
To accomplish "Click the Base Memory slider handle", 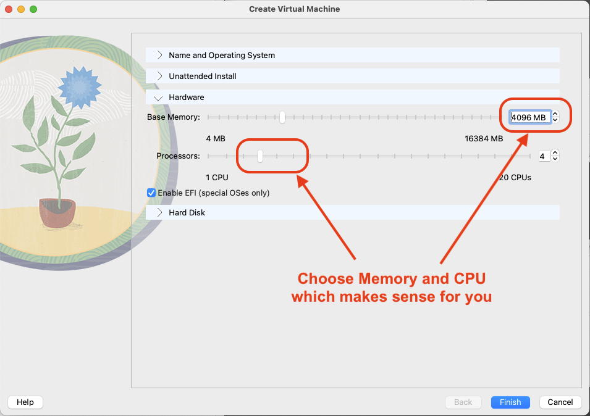I will click(282, 117).
